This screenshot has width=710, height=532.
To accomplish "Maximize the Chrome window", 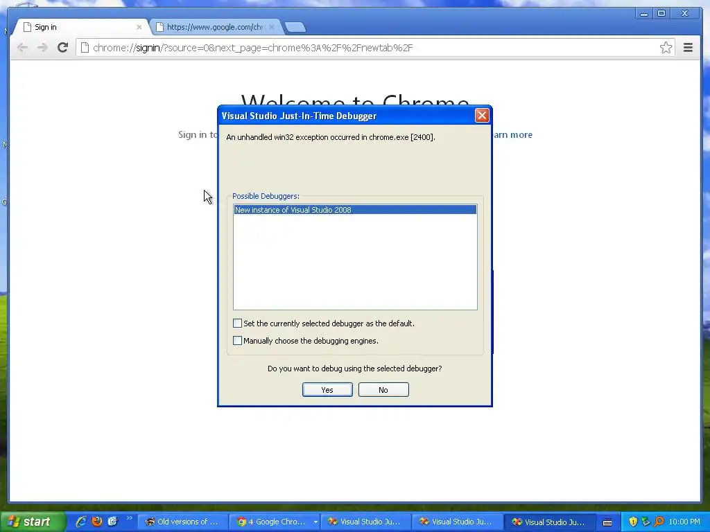I will 661,14.
